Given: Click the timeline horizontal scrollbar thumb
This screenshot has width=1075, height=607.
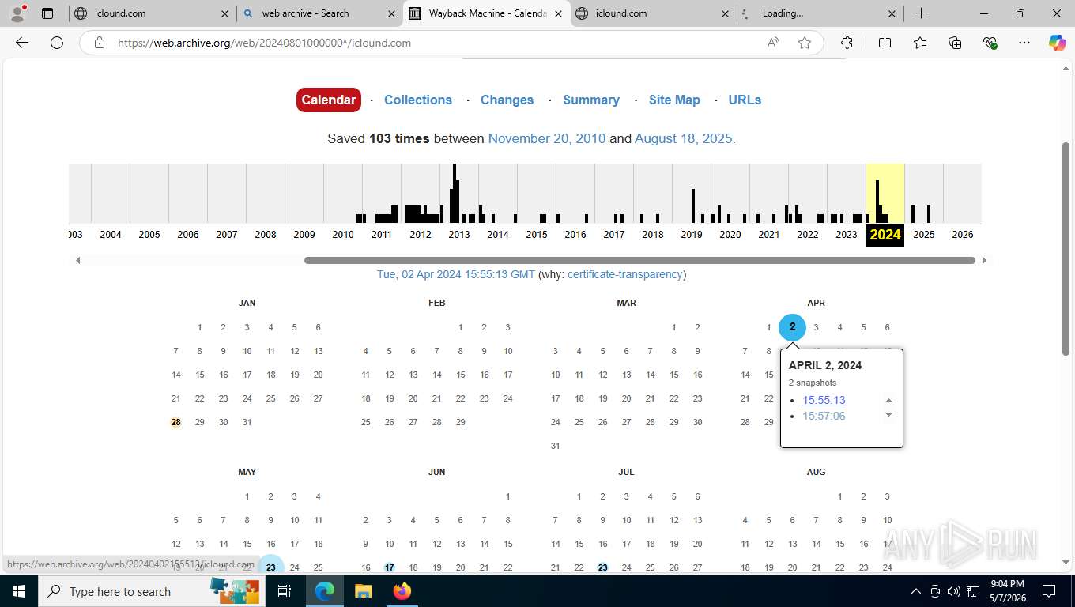Looking at the screenshot, I should tap(639, 260).
